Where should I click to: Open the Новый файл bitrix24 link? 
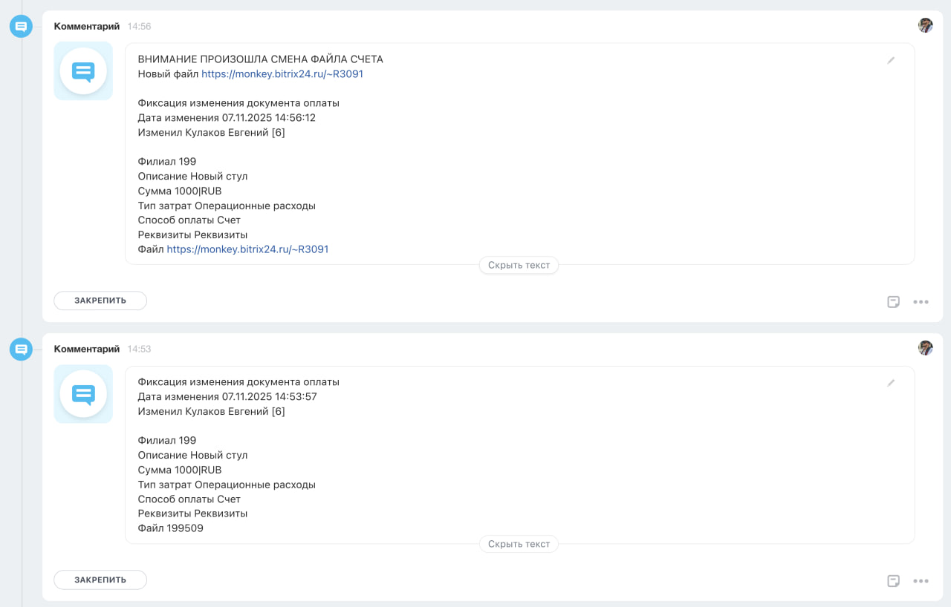click(282, 74)
